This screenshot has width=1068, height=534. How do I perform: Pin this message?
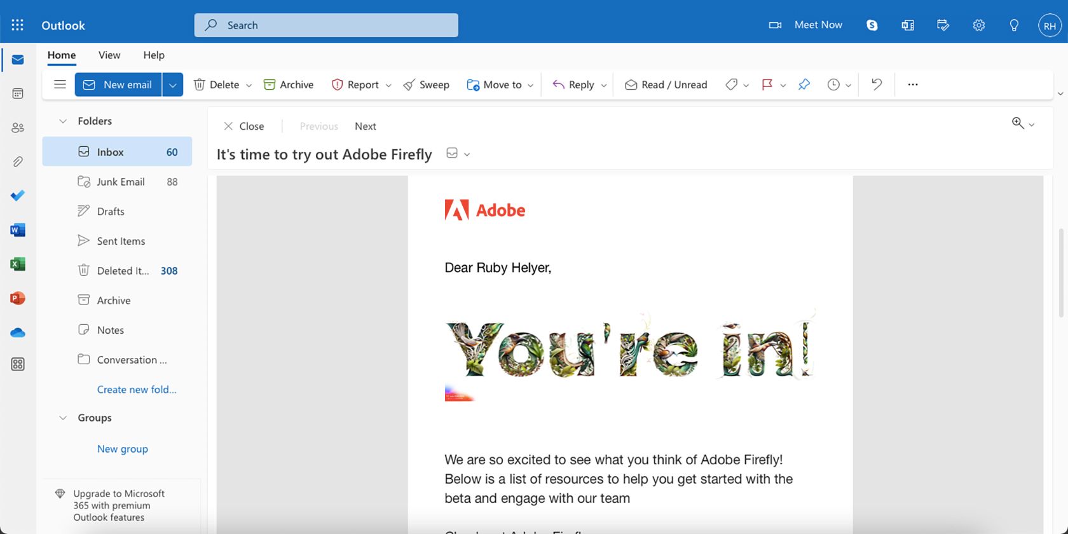pos(804,85)
